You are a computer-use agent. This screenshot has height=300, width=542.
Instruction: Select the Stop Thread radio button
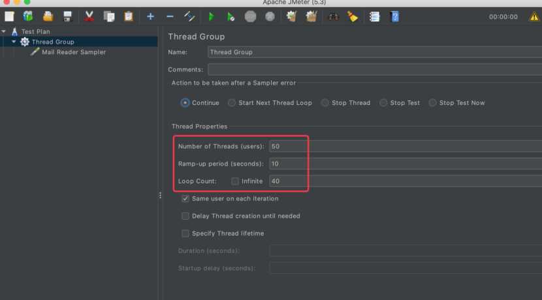coord(325,103)
